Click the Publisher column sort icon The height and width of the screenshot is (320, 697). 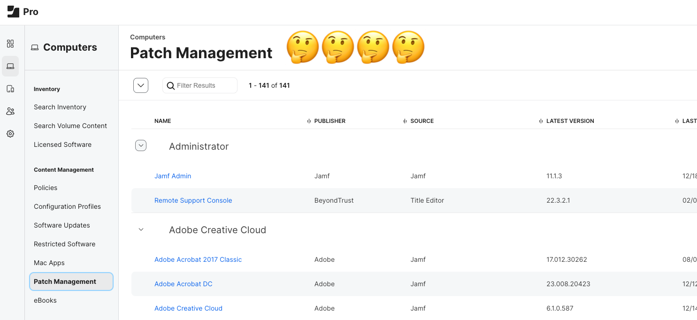click(x=309, y=121)
